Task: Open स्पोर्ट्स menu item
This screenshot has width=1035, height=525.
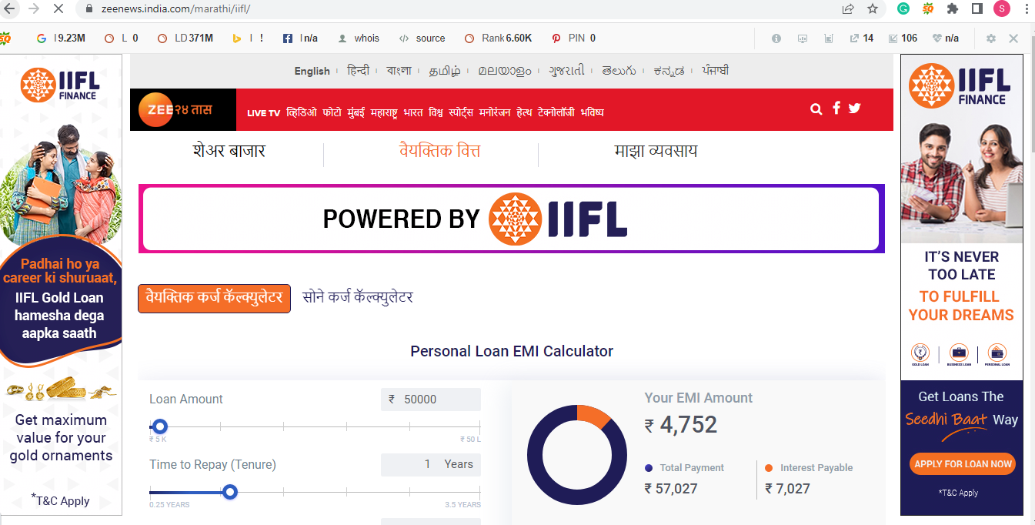Action: (x=461, y=112)
